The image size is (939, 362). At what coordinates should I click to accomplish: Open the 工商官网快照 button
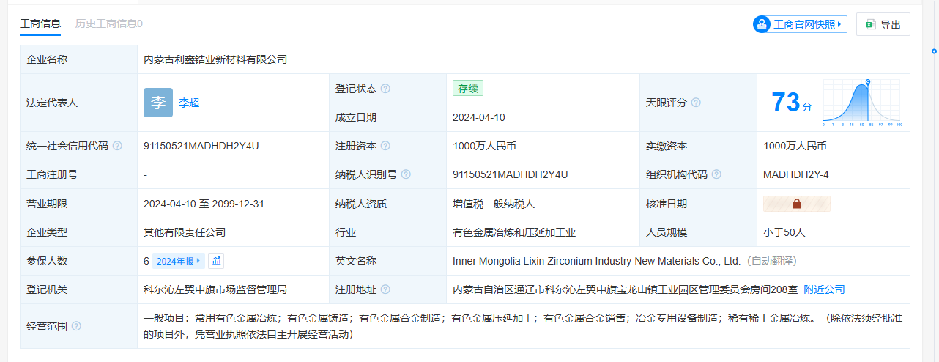click(800, 24)
